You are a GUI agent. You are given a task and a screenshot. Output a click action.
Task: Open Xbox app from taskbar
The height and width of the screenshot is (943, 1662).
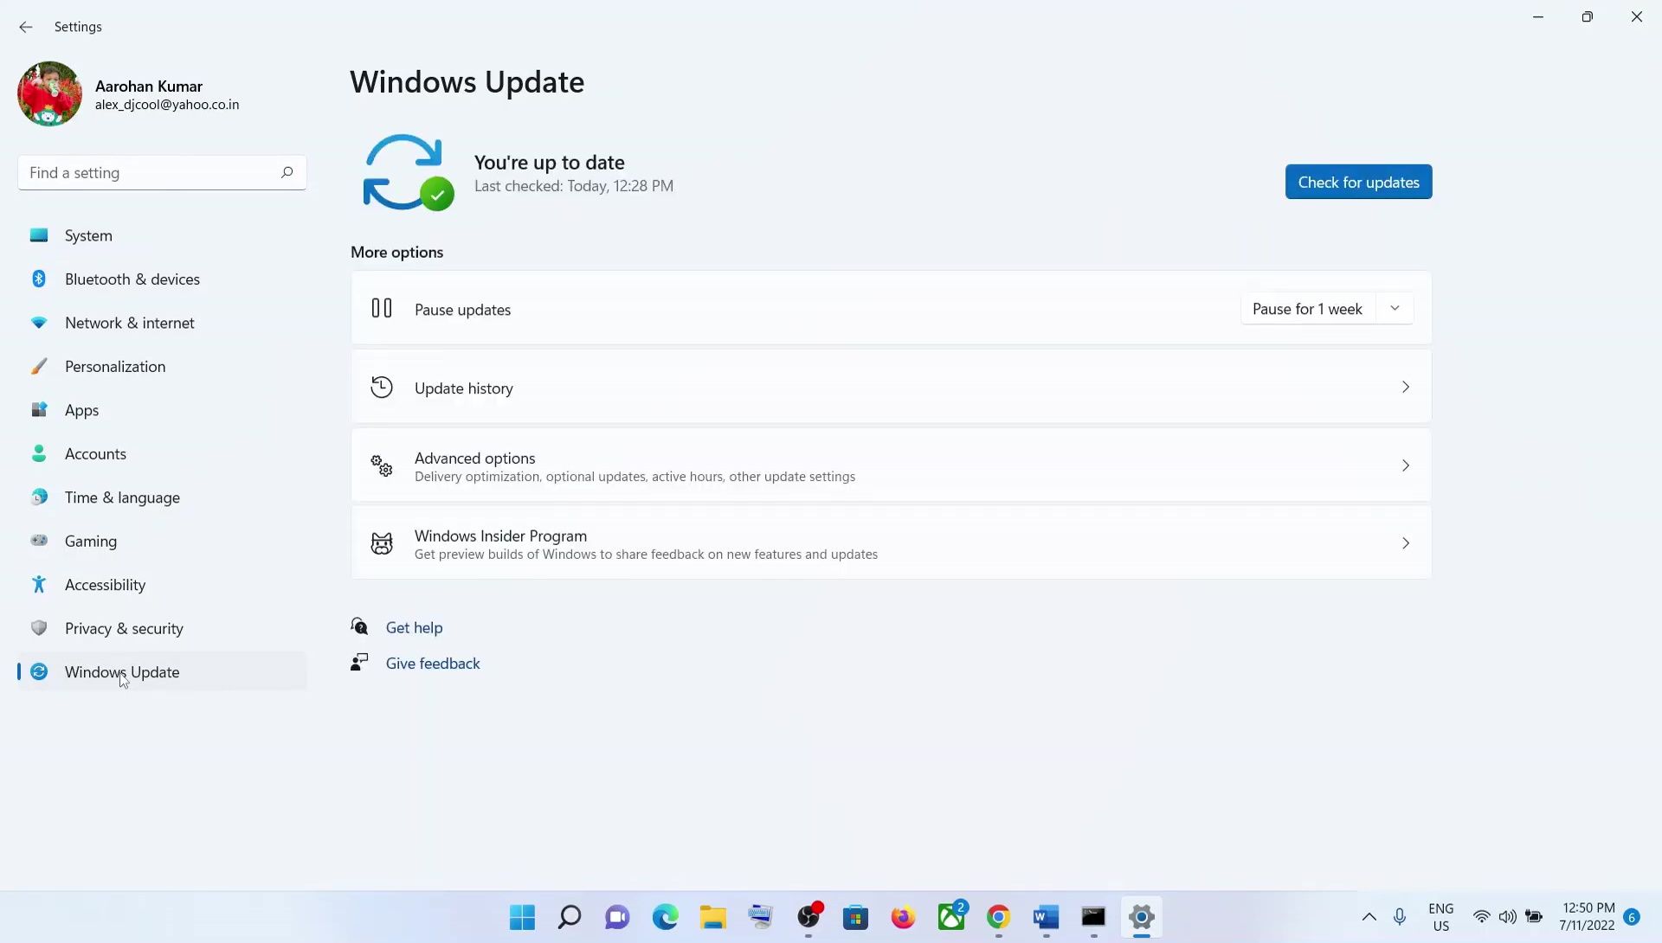[x=951, y=917]
